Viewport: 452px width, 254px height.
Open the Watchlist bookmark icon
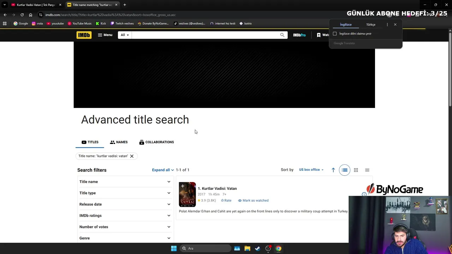319,35
